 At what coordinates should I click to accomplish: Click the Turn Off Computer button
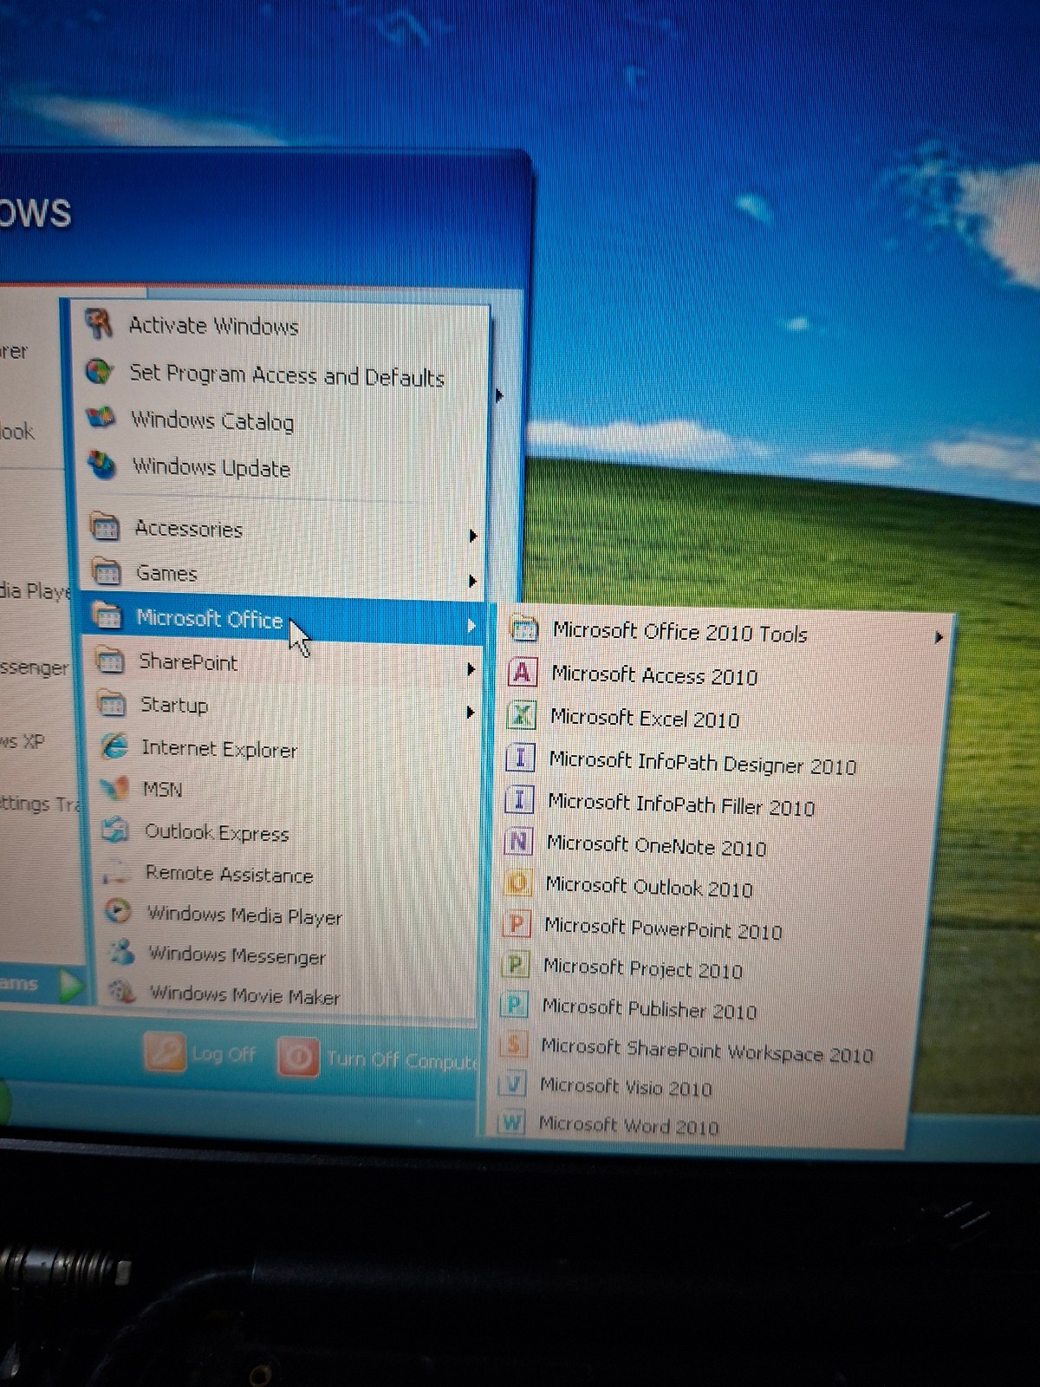click(378, 1058)
